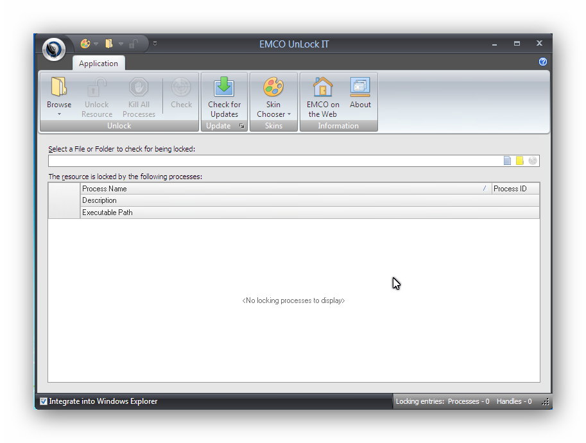
Task: Expand the browse folder dropdown in quick access toolbar
Action: (121, 44)
